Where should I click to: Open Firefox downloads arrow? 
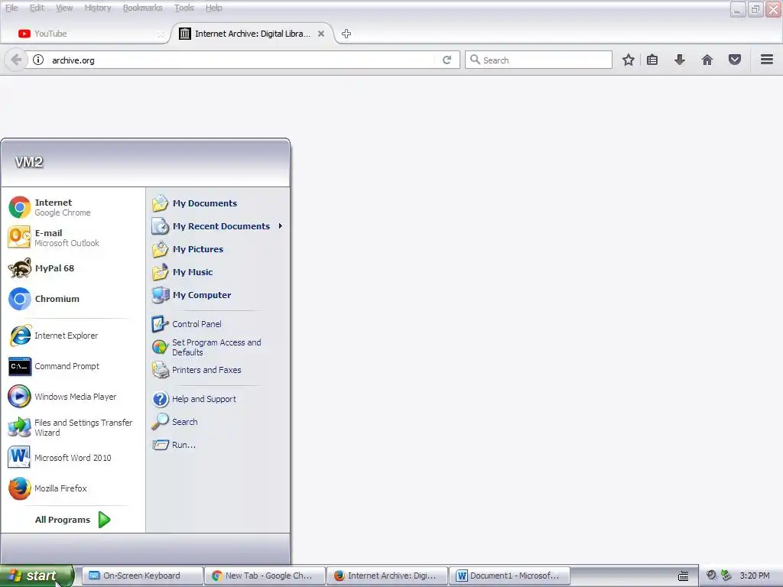[x=680, y=60]
